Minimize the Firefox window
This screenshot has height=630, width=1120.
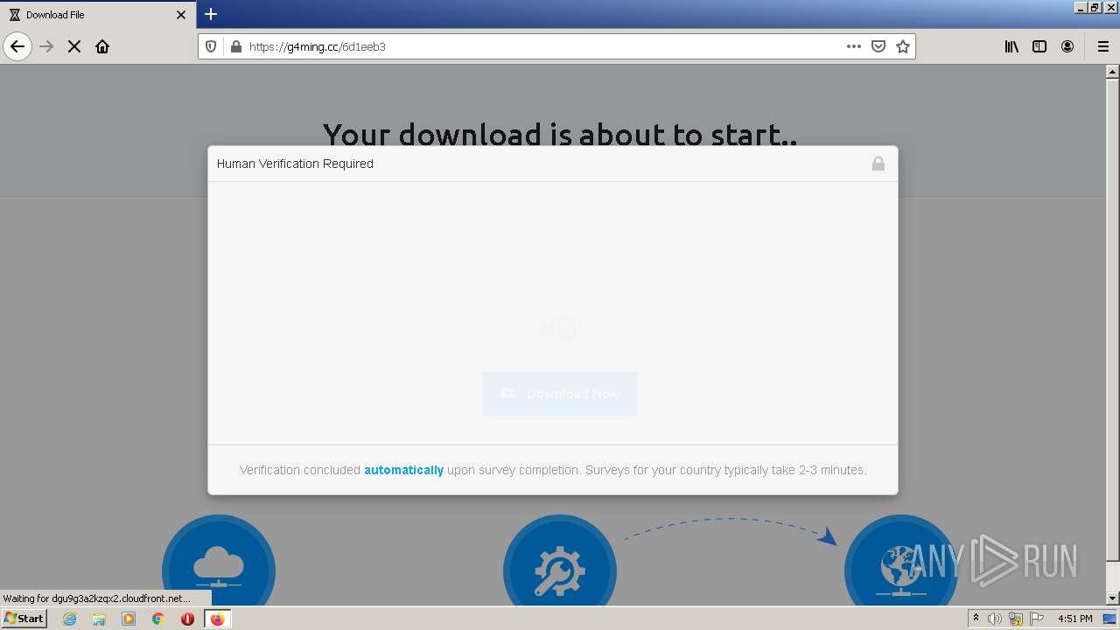[1081, 7]
